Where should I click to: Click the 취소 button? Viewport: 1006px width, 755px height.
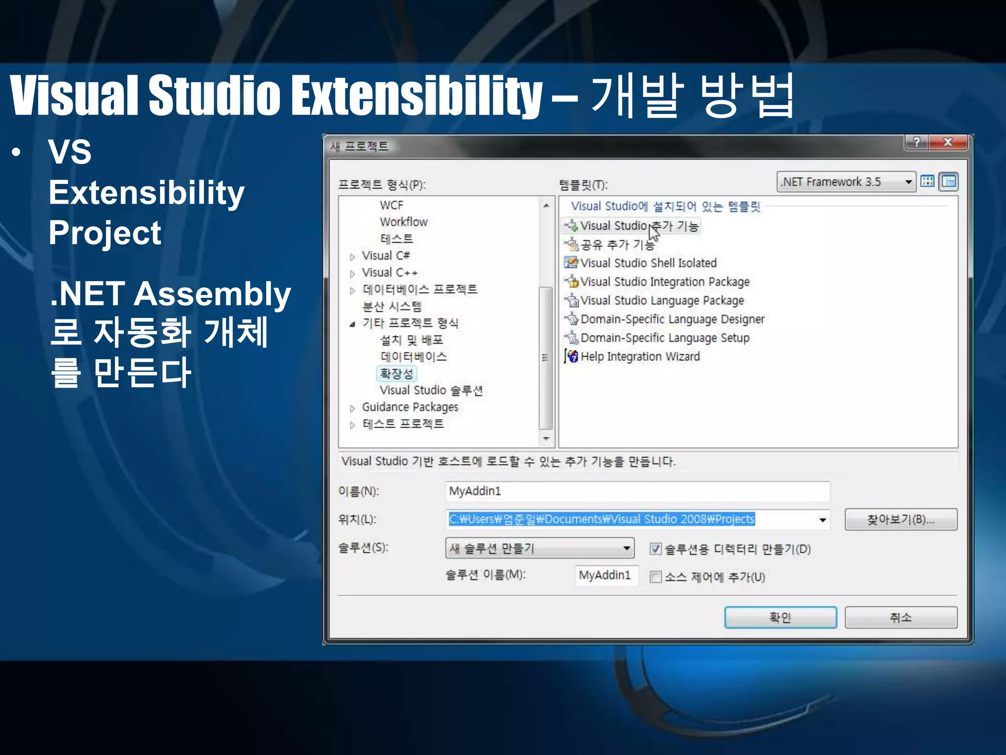click(901, 617)
